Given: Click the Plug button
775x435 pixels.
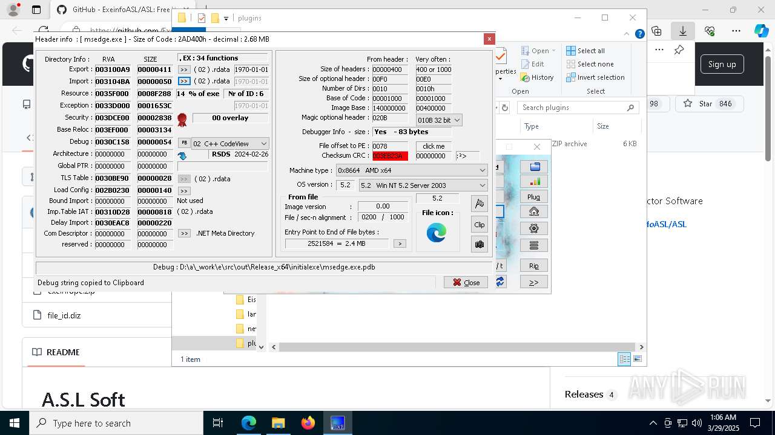Looking at the screenshot, I should [534, 197].
